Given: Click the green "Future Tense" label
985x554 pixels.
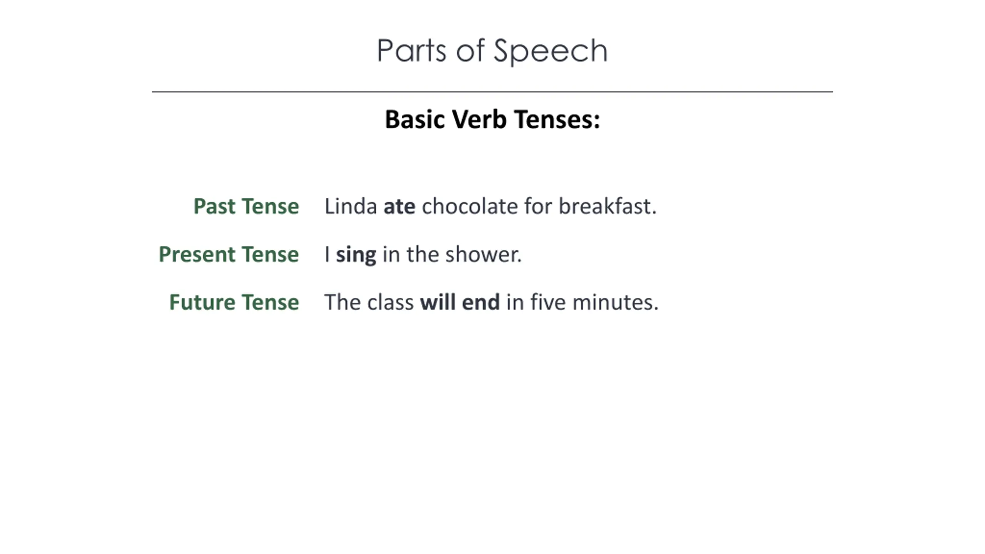Looking at the screenshot, I should [234, 302].
